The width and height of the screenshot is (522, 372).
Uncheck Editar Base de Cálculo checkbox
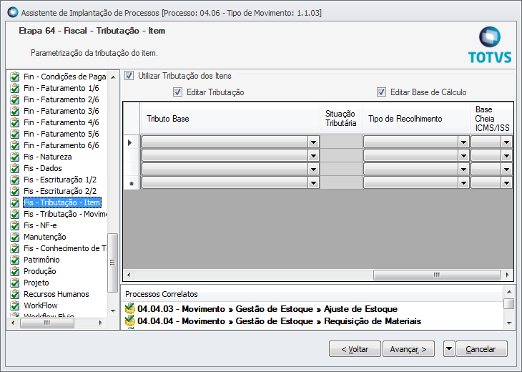click(382, 92)
